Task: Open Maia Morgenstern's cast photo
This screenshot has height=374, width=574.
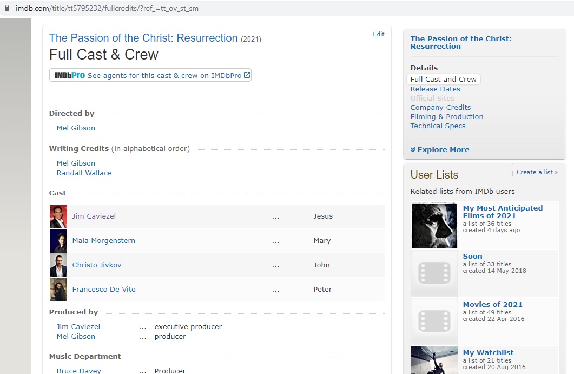Action: pos(58,241)
